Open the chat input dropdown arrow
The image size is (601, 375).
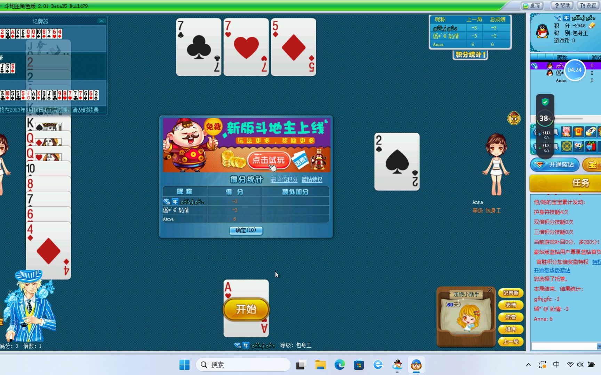(x=599, y=346)
